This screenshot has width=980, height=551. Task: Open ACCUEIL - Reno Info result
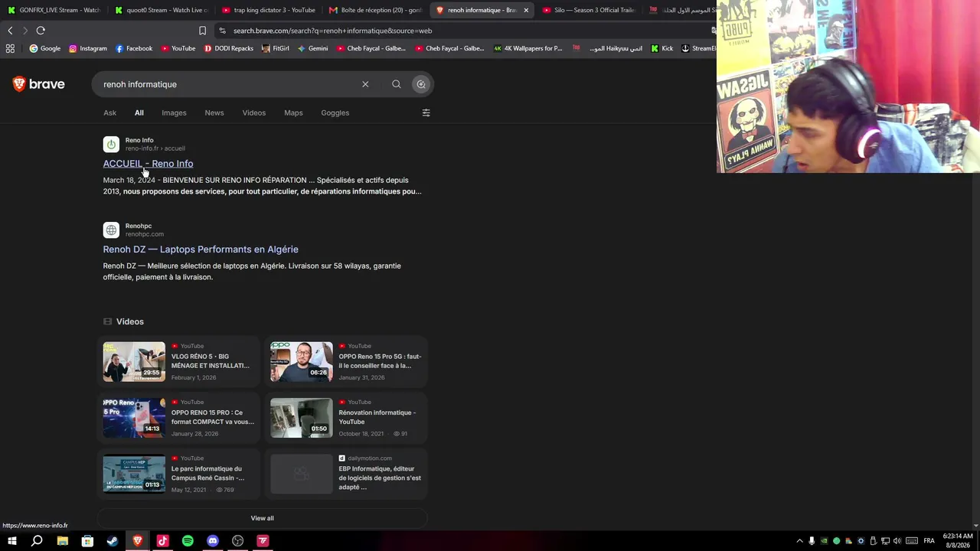coord(148,164)
